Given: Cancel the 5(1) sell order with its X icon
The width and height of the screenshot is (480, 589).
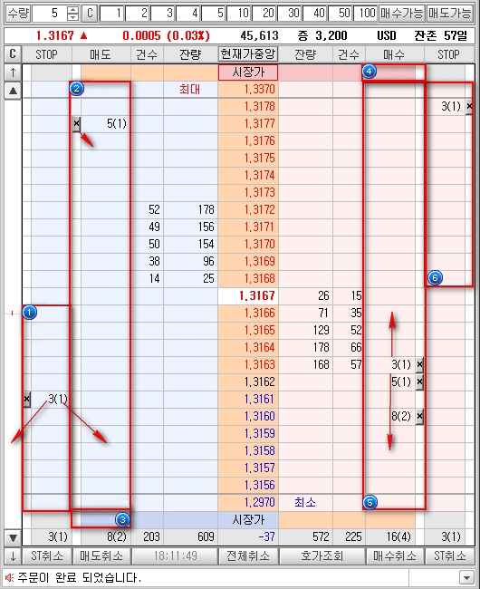Looking at the screenshot, I should 77,123.
